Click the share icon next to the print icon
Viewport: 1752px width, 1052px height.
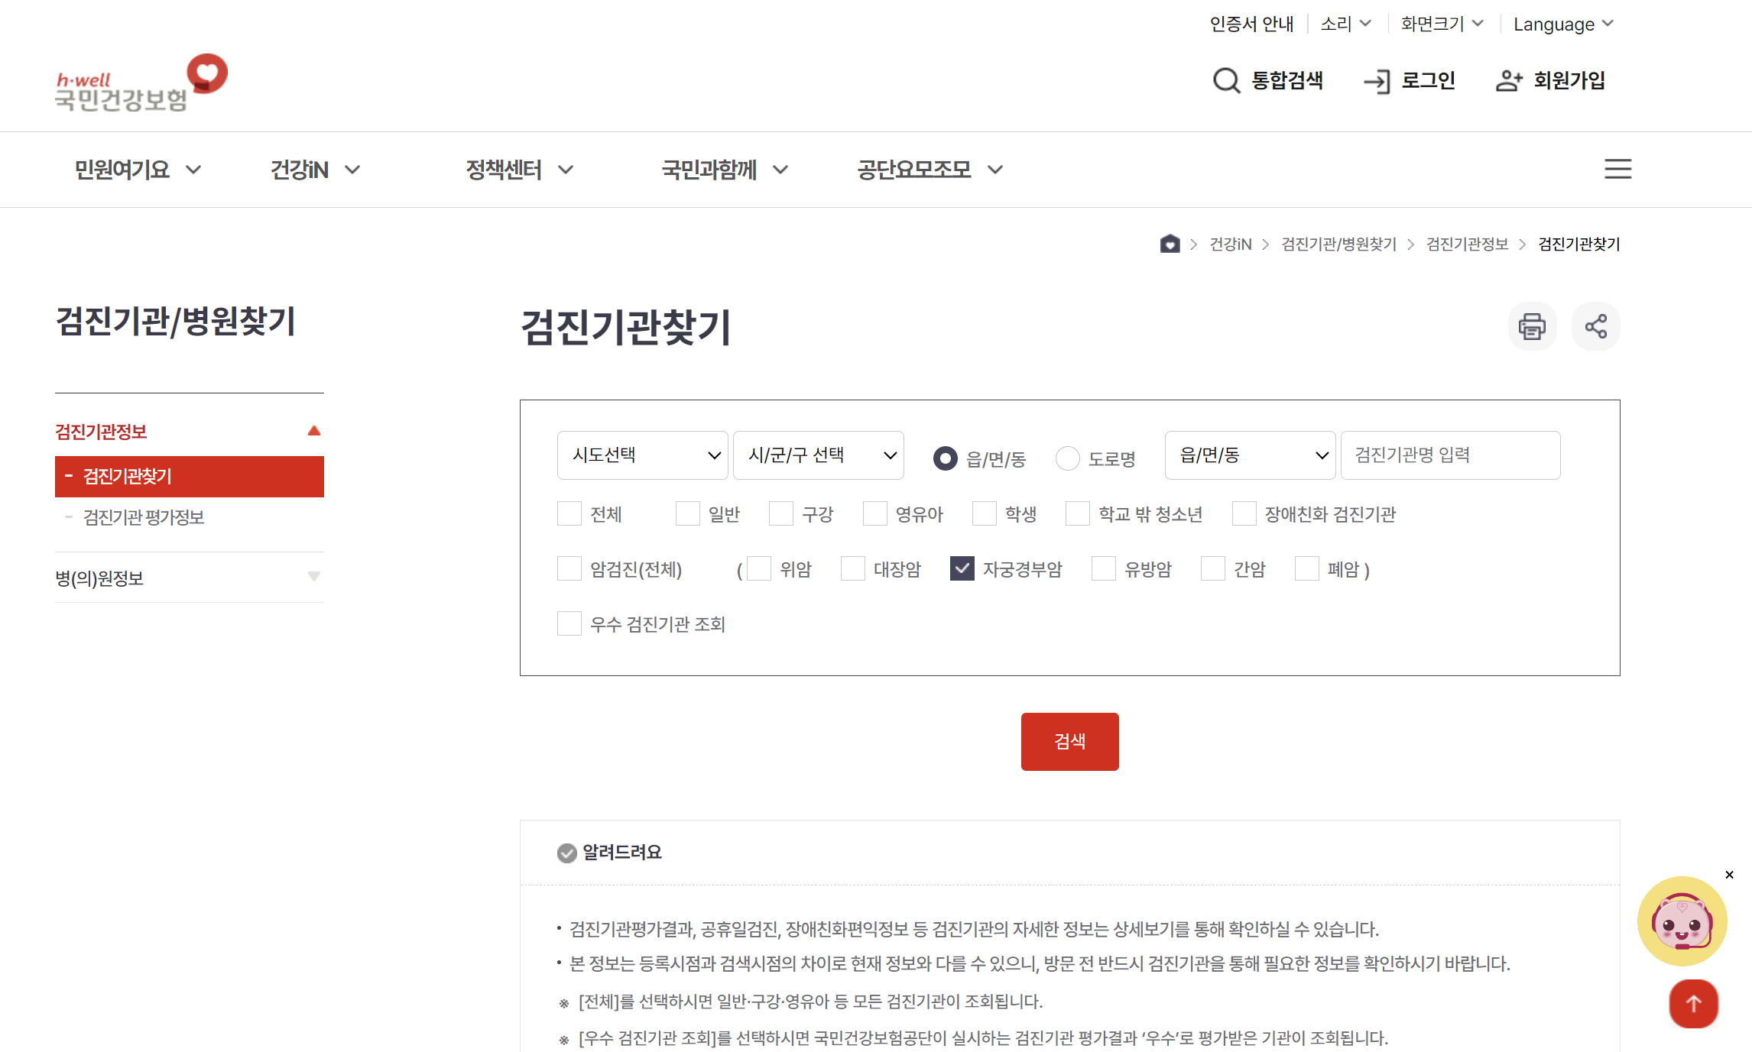pyautogui.click(x=1595, y=326)
